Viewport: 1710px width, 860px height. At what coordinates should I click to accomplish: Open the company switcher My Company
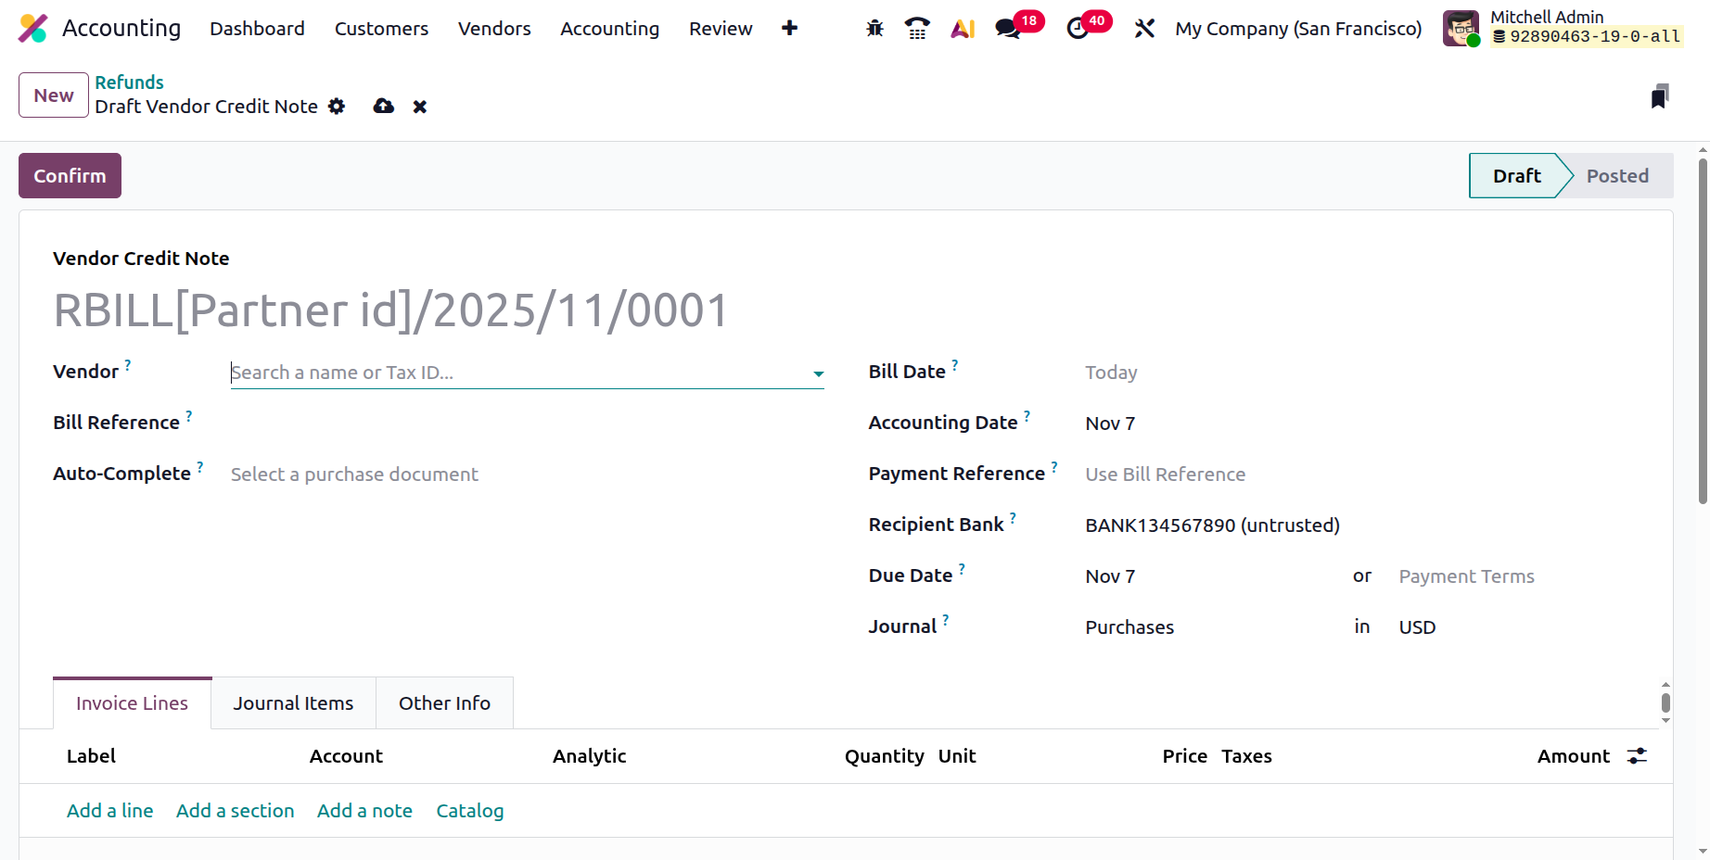click(1297, 29)
